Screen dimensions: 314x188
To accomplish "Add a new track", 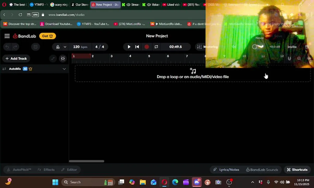I will click(x=16, y=58).
